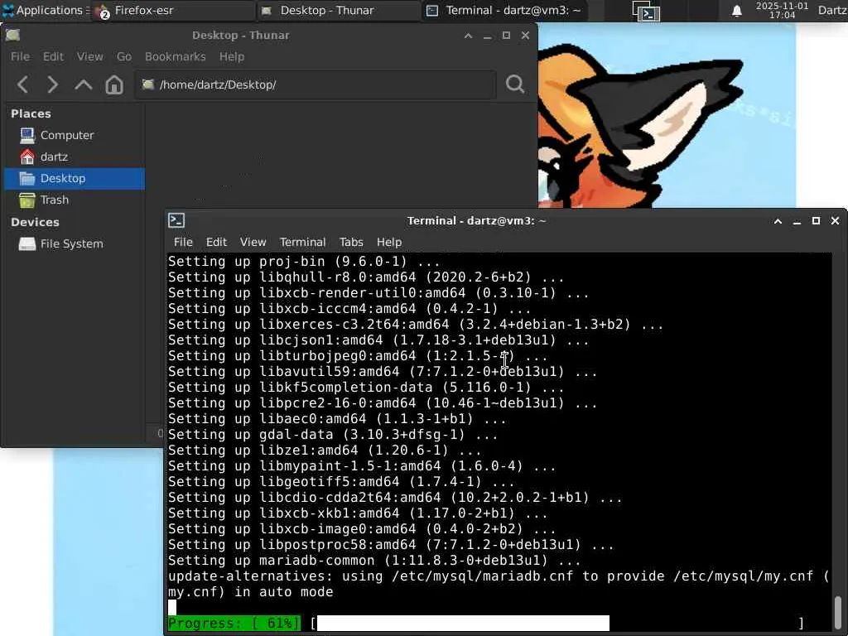This screenshot has width=848, height=636.
Task: Open Terminal Tabs menu
Action: click(351, 243)
